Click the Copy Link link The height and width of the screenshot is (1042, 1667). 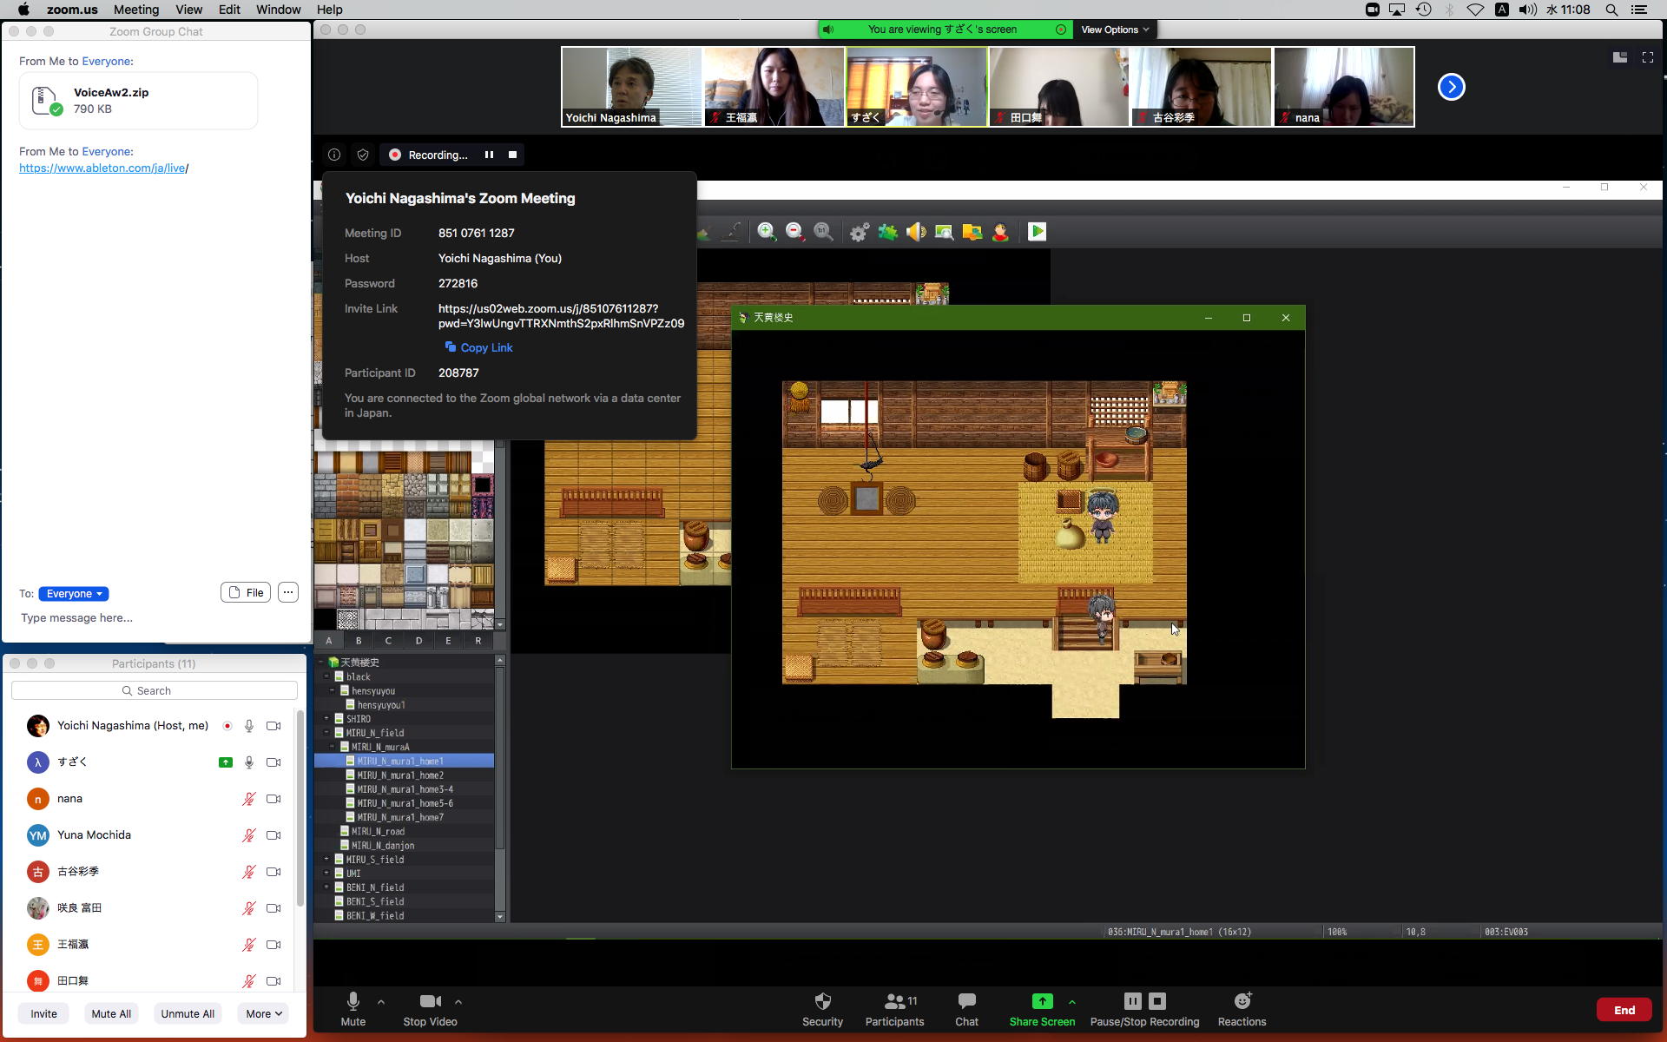pyautogui.click(x=486, y=347)
